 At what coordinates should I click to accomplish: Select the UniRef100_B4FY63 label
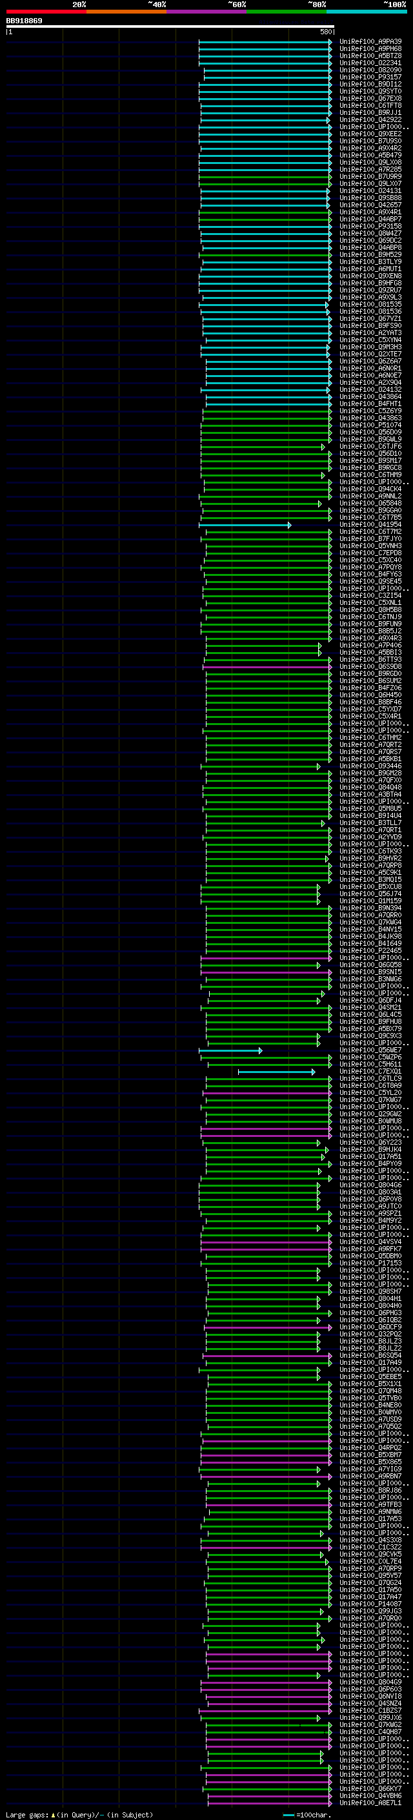tap(370, 575)
